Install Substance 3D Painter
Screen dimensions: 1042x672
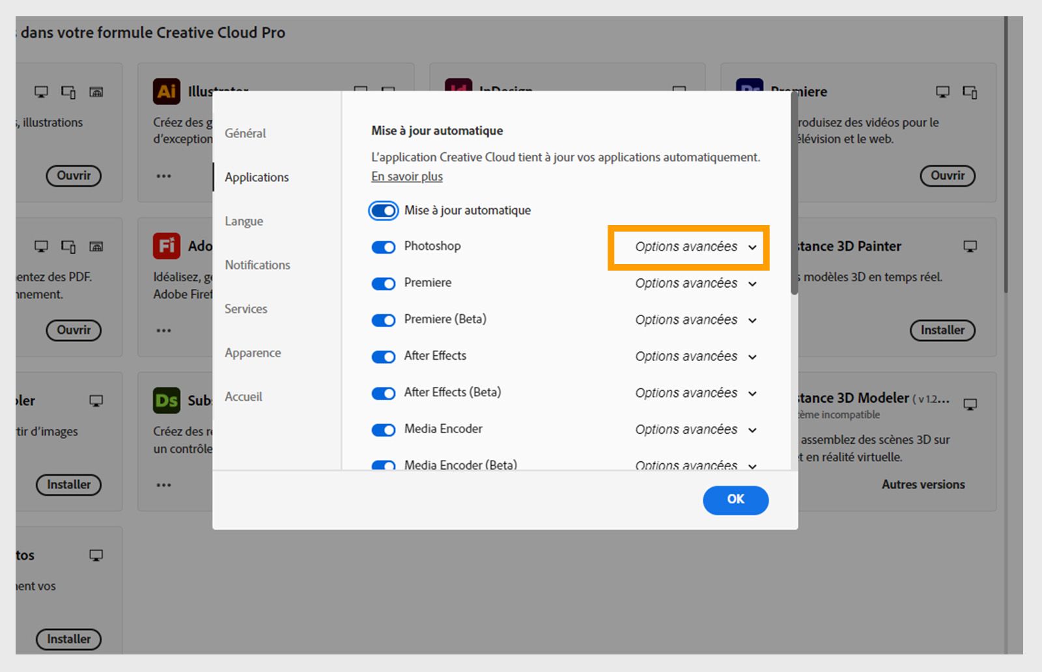pos(942,330)
